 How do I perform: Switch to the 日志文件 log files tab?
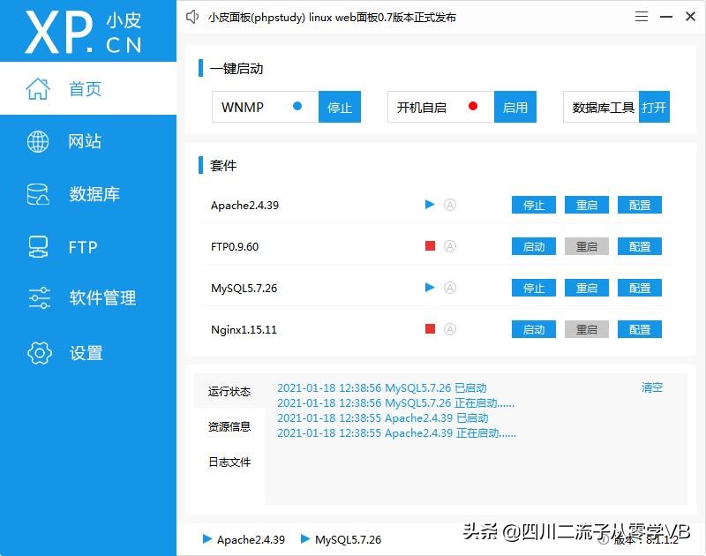click(229, 462)
